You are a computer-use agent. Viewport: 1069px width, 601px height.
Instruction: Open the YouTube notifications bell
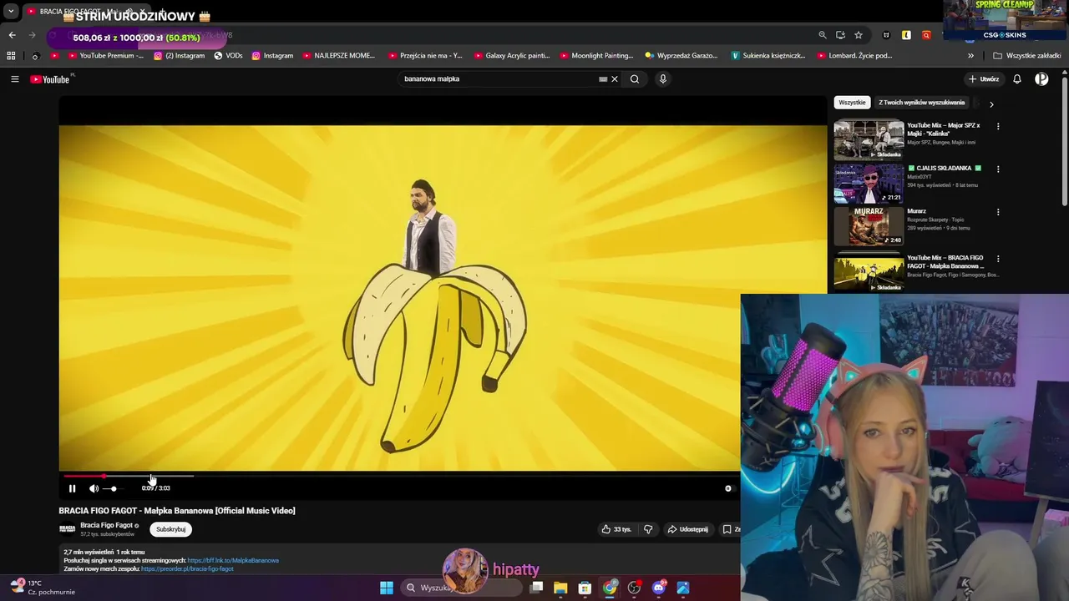point(1017,79)
